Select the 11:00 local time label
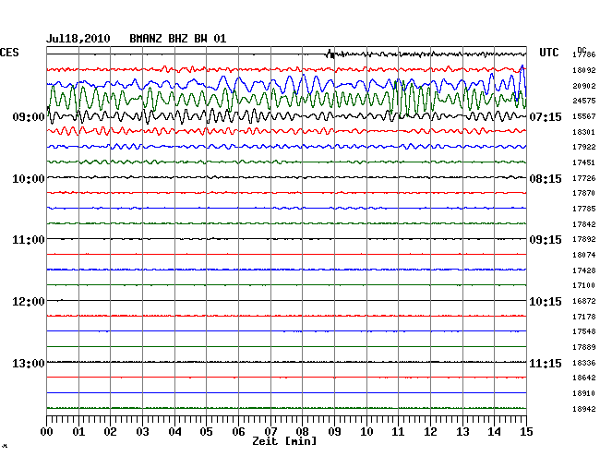600x456 pixels. [x=29, y=240]
